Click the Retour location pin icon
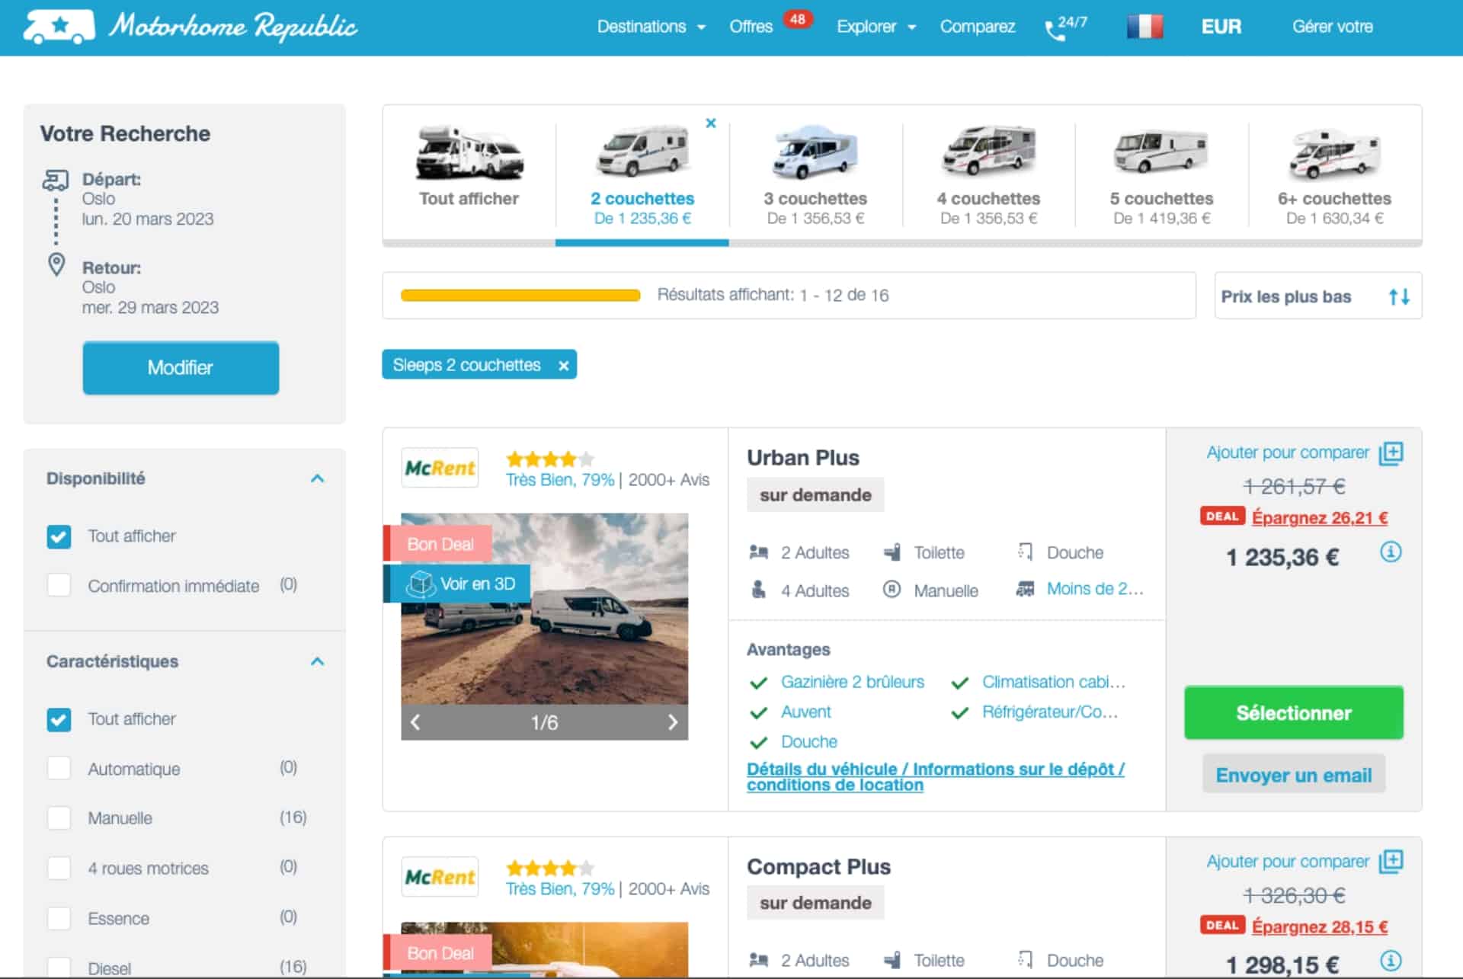Viewport: 1463px width, 979px height. coord(56,265)
